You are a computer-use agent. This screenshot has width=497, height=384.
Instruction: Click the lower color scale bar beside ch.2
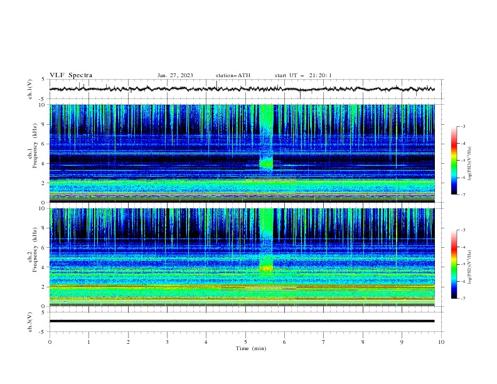pyautogui.click(x=454, y=264)
